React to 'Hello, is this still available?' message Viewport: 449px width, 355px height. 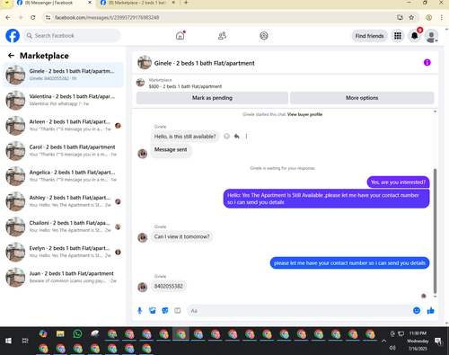click(x=227, y=137)
